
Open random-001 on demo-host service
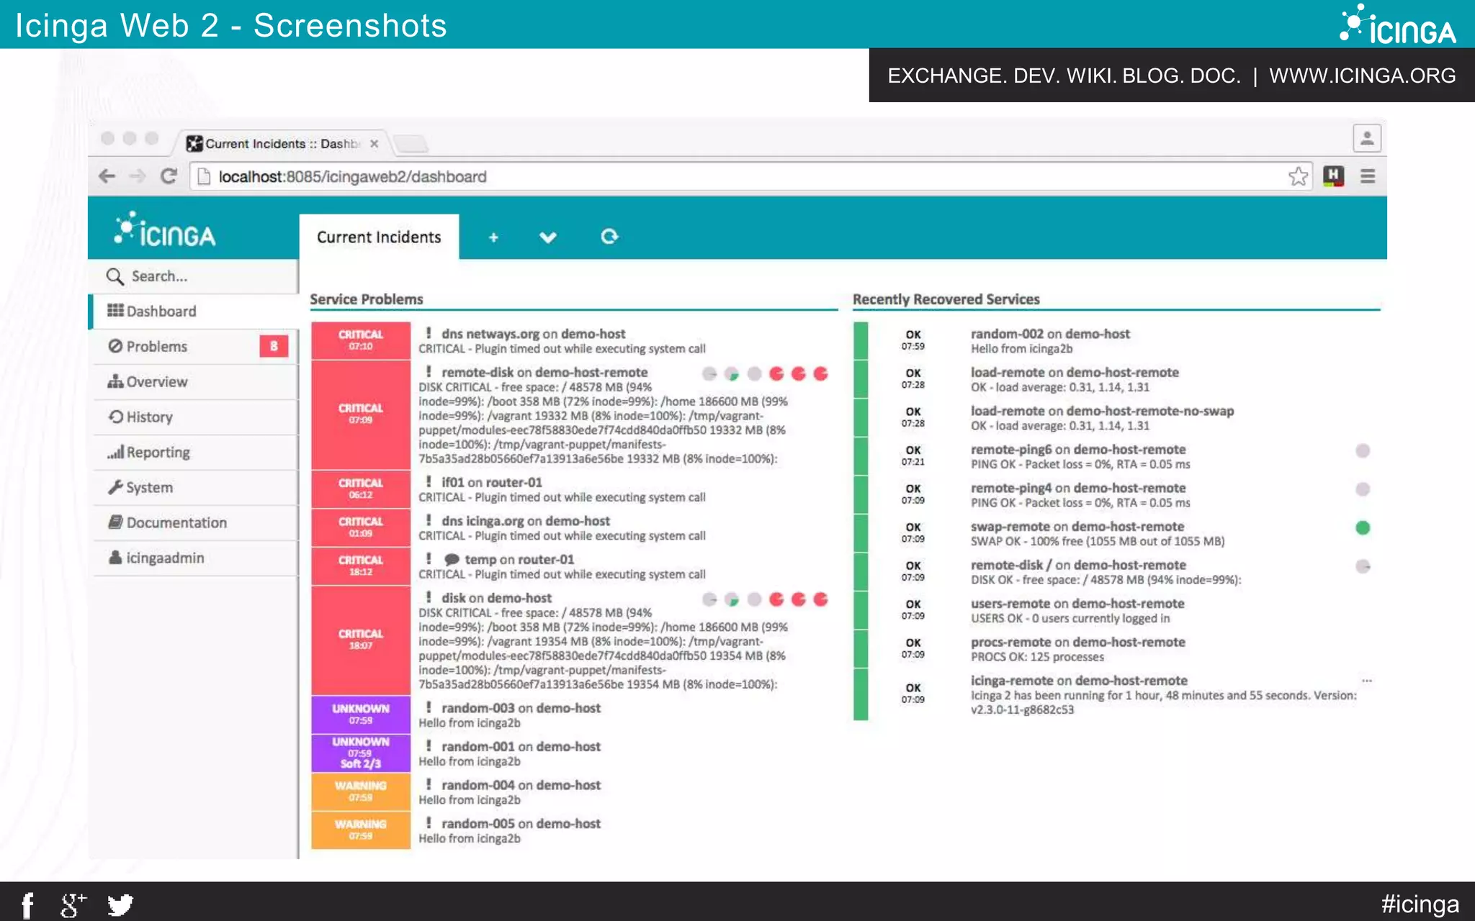pos(521,747)
